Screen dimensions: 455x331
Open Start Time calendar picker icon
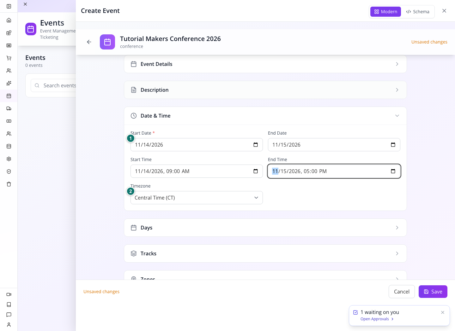(256, 171)
